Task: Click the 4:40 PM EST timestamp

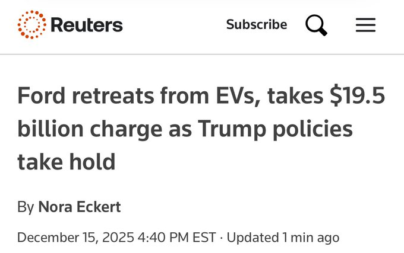Action: click(x=177, y=238)
